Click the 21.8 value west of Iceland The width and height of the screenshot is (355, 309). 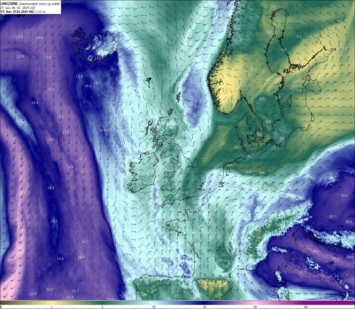pyautogui.click(x=20, y=56)
